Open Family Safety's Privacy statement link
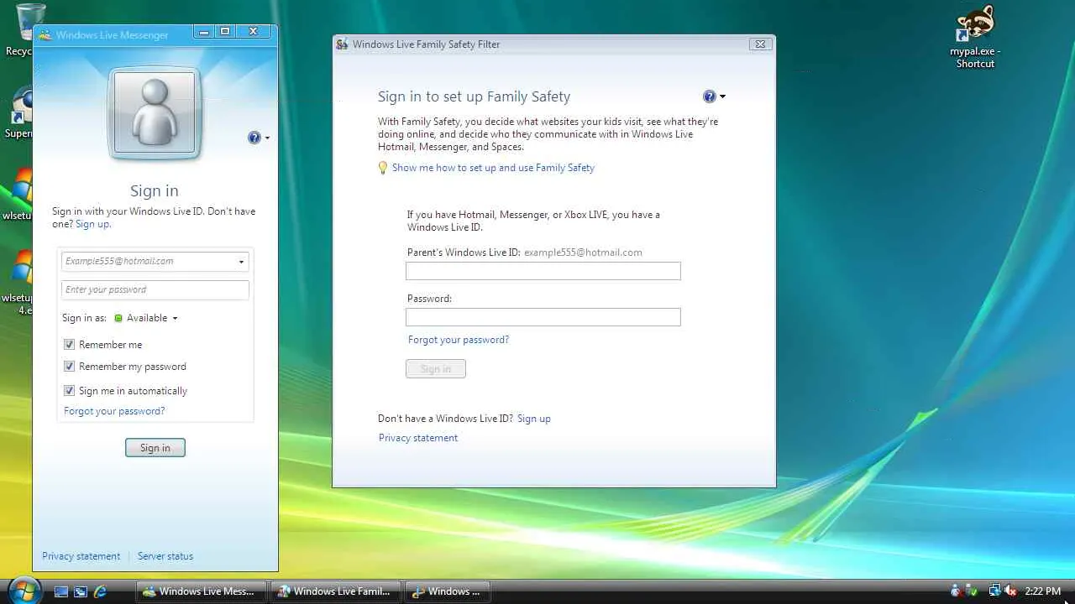The width and height of the screenshot is (1075, 604). click(x=418, y=438)
